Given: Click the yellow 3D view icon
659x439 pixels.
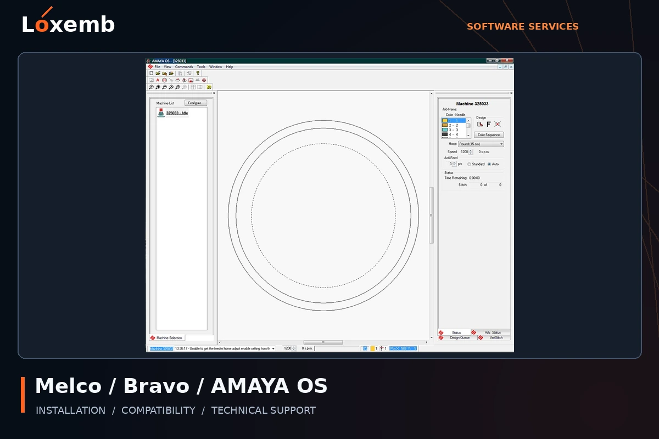Looking at the screenshot, I should coord(209,87).
